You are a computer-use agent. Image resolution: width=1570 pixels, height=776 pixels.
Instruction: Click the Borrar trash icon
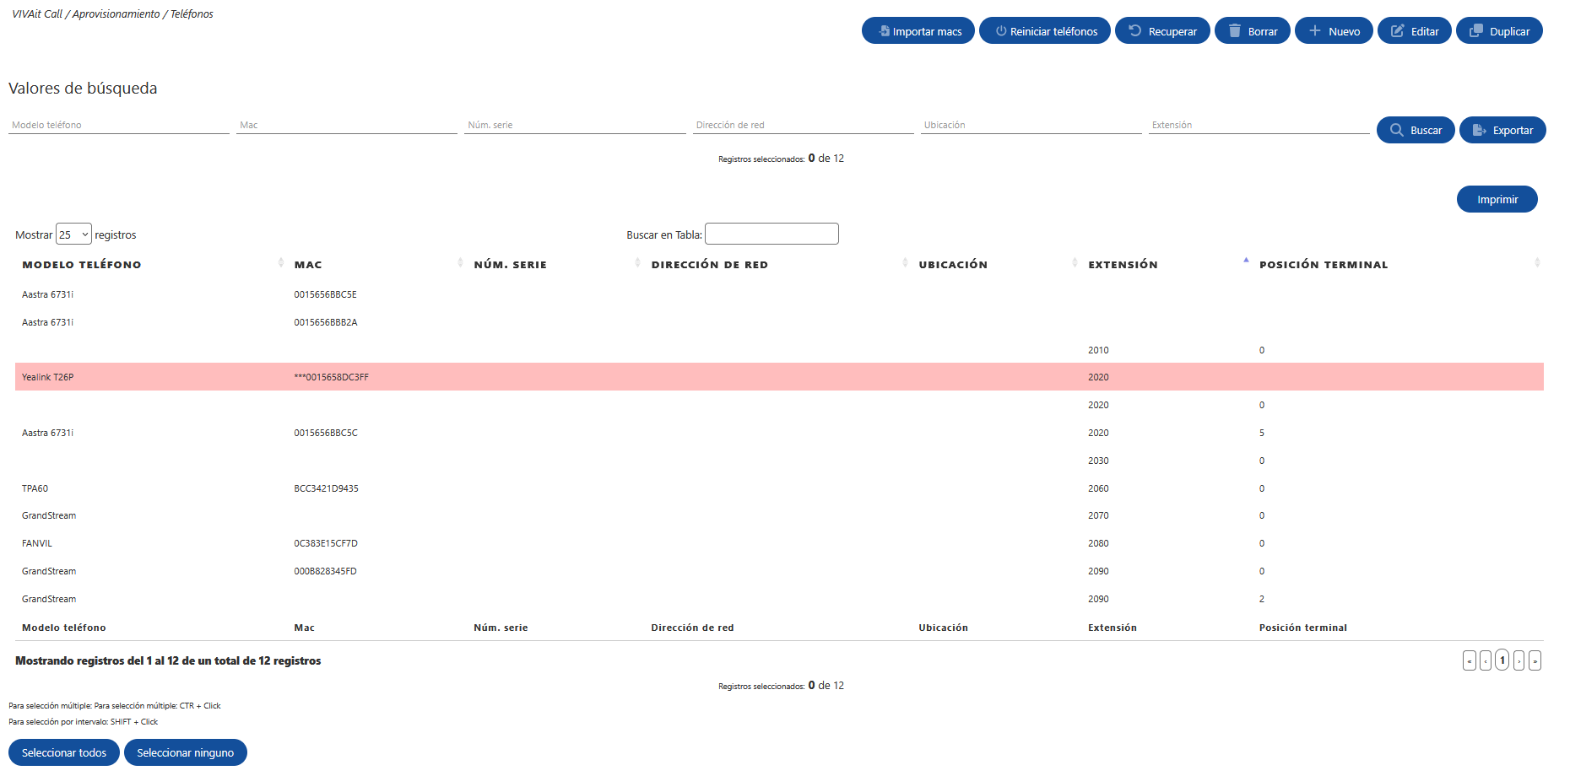[1235, 31]
